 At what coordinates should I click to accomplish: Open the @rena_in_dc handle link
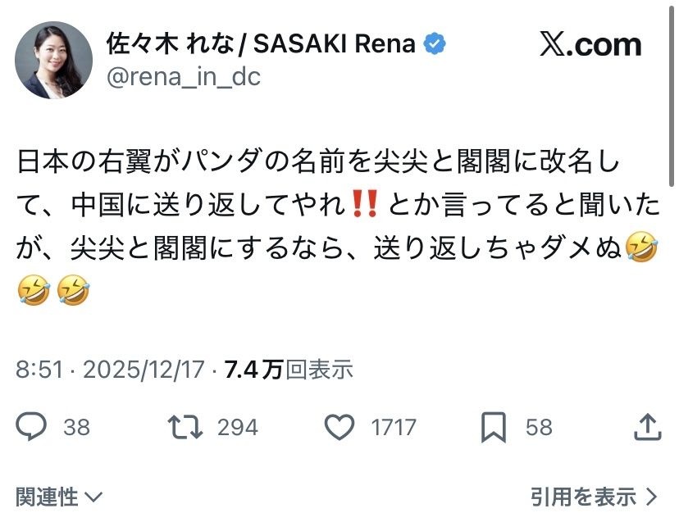tap(183, 75)
